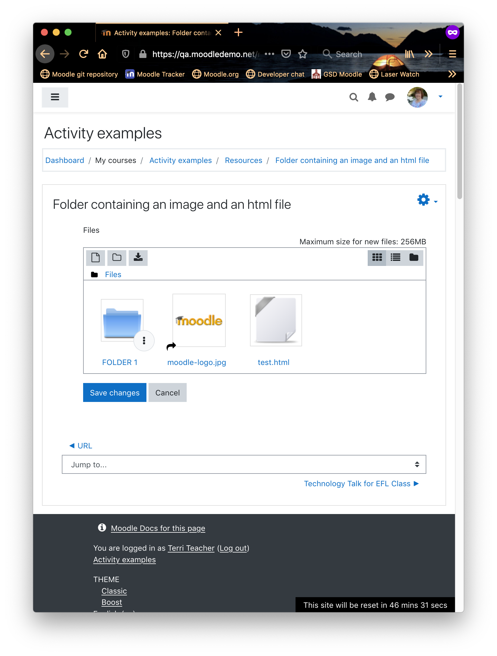Open the Moodle git repository bookmark
This screenshot has width=497, height=656.
pyautogui.click(x=79, y=74)
